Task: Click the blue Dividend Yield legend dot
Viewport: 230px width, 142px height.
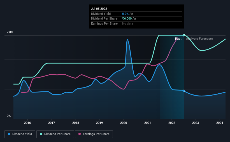Action: tap(9, 134)
